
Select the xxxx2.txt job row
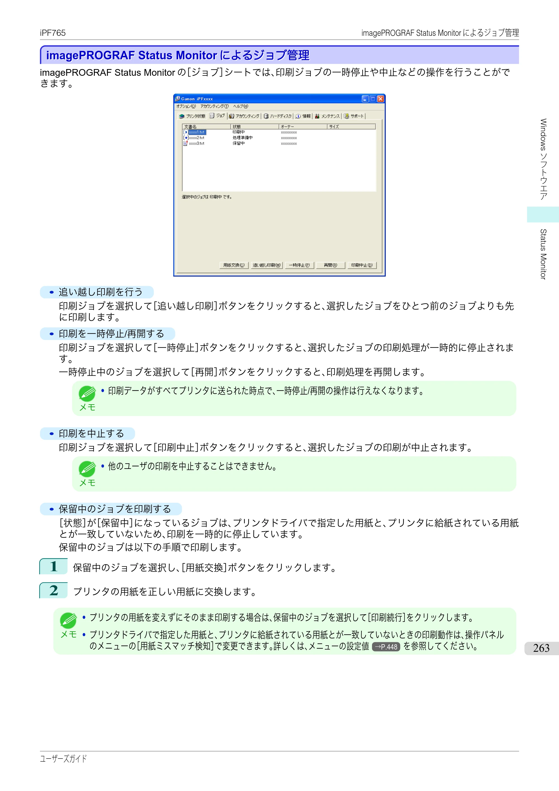(279, 138)
